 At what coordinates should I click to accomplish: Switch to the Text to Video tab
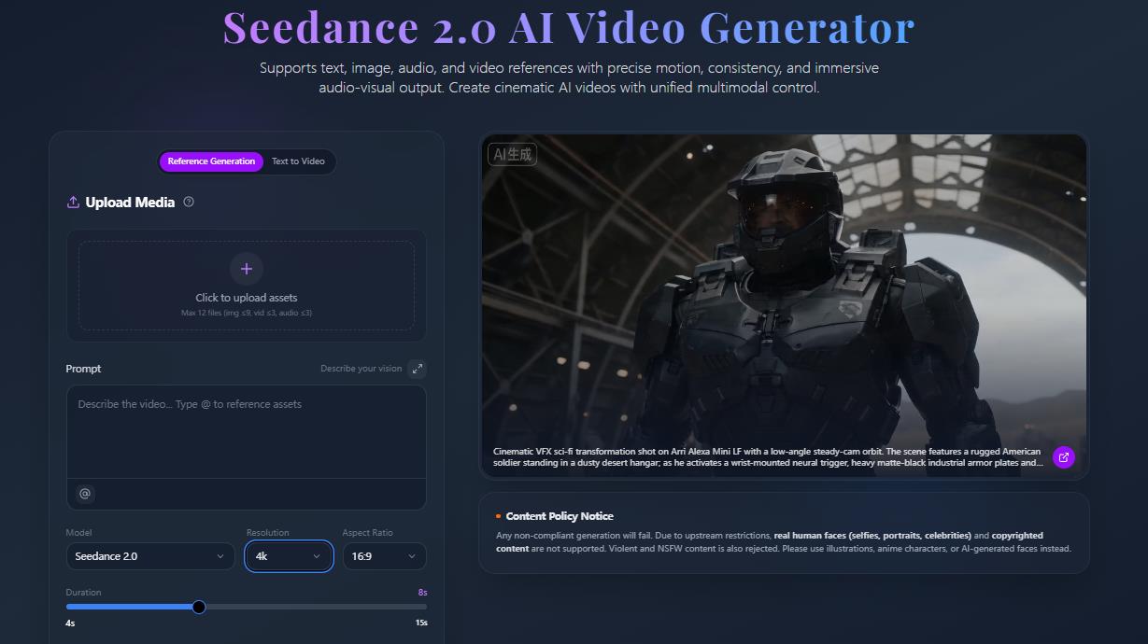click(298, 161)
